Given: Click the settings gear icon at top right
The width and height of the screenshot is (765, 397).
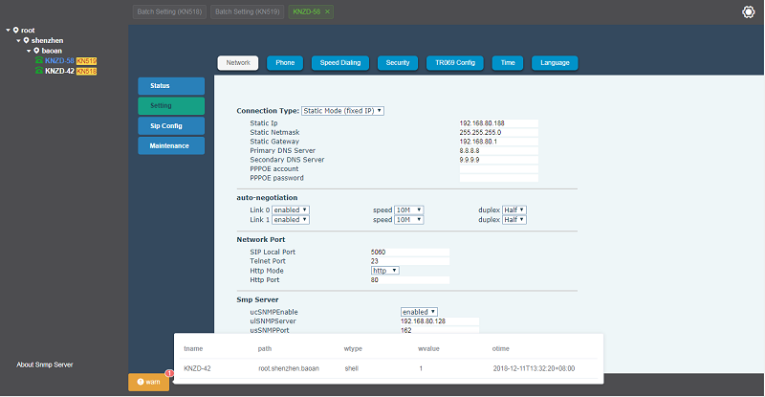Looking at the screenshot, I should pos(748,12).
